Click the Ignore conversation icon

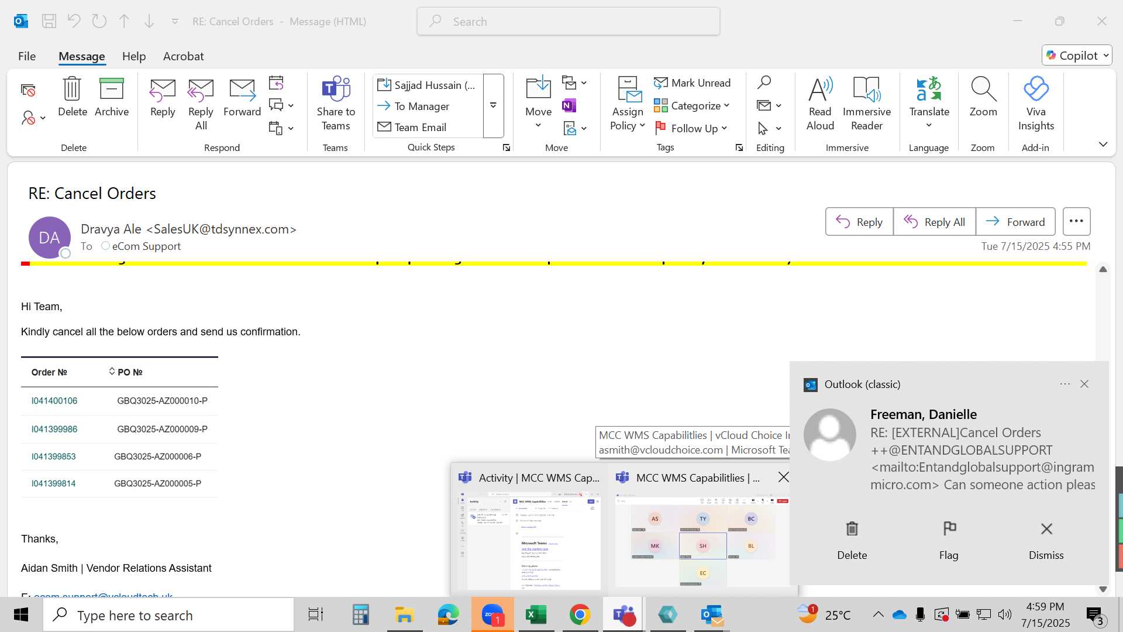tap(28, 90)
